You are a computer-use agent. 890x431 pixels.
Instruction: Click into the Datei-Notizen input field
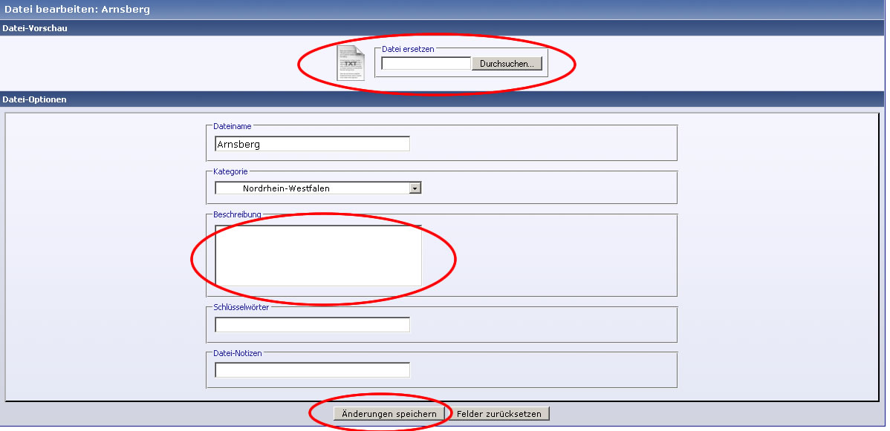312,369
